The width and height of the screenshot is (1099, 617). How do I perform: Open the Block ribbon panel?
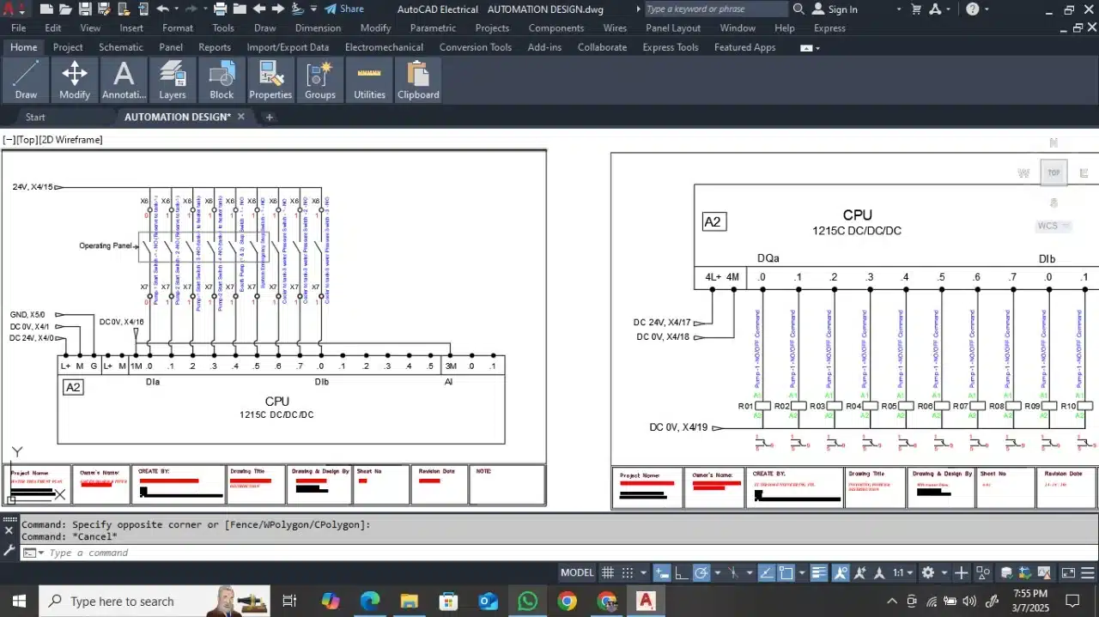click(222, 80)
